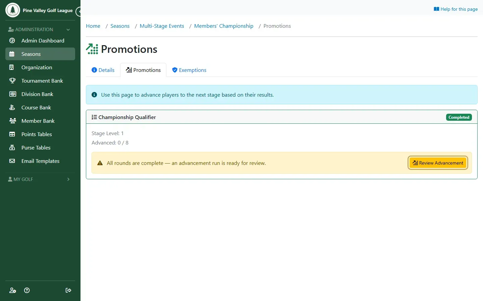
Task: Select the Promotions tab
Action: coord(143,70)
